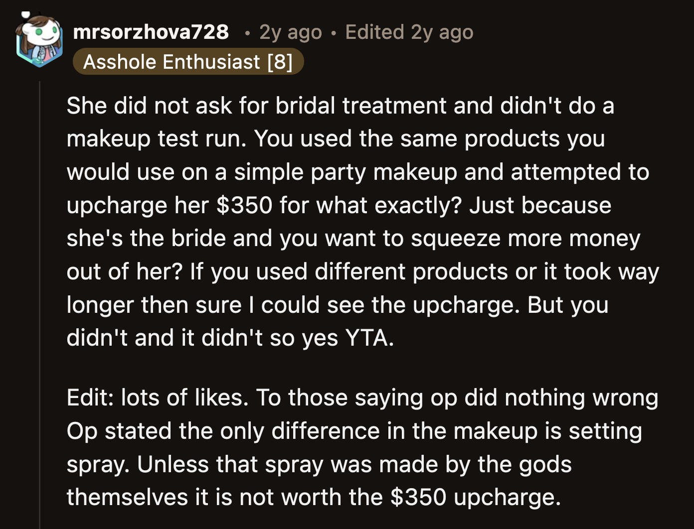Select the Asshole Enthusiast [8] flair badge

(x=188, y=62)
